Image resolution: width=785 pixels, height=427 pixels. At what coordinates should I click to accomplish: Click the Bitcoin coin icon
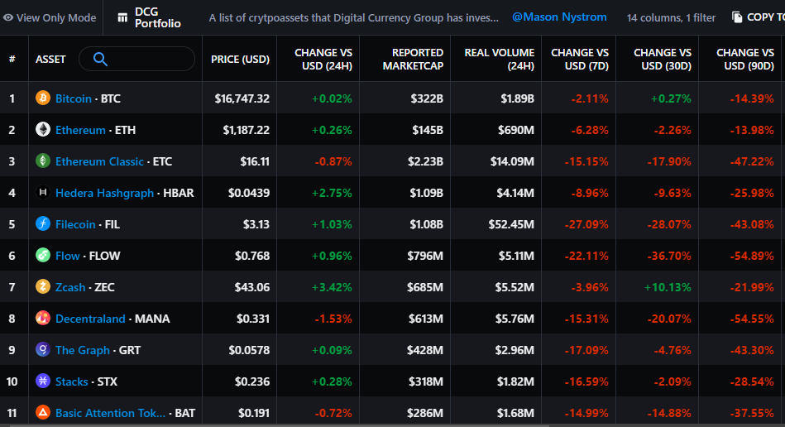pyautogui.click(x=42, y=98)
